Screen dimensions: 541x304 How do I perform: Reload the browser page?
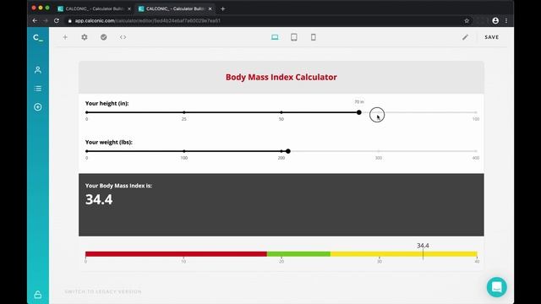click(x=57, y=20)
